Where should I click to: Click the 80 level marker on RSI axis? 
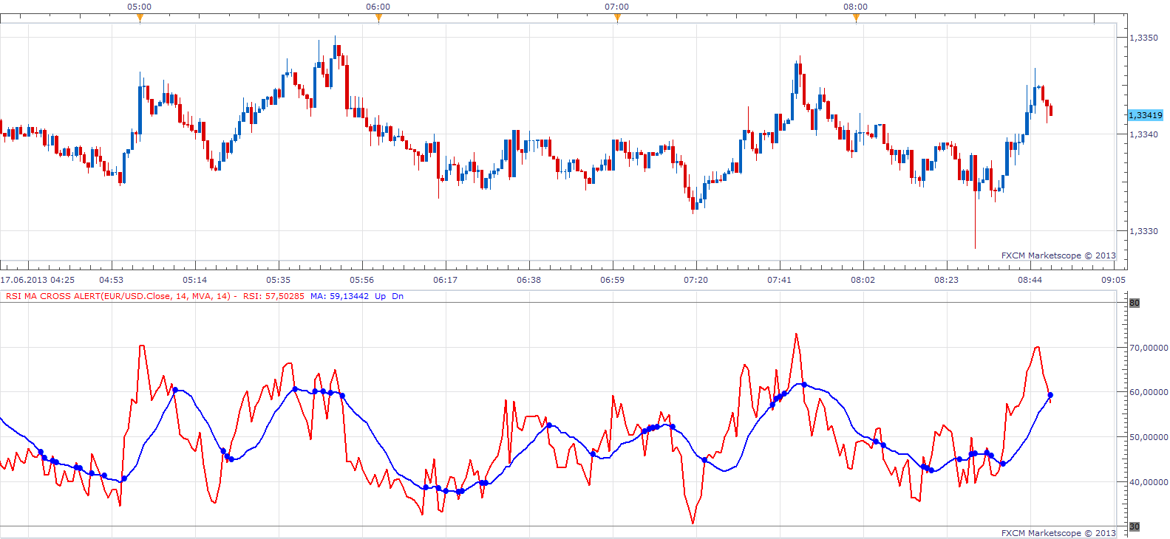point(1135,303)
